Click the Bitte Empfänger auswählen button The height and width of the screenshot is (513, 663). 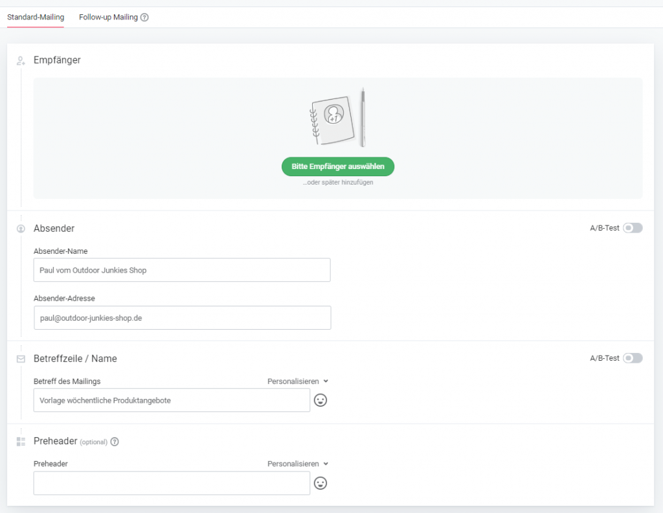337,166
